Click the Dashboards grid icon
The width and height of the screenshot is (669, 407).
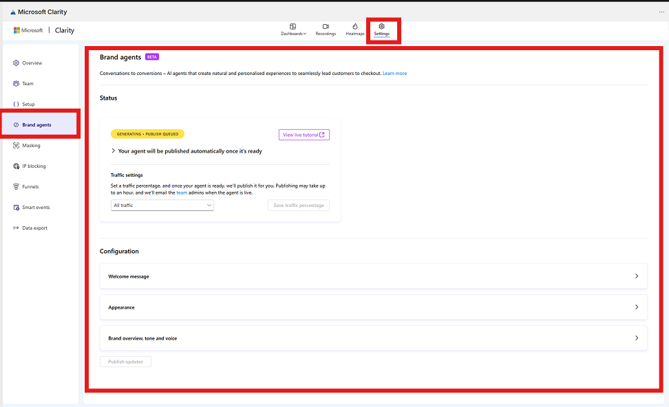point(293,26)
